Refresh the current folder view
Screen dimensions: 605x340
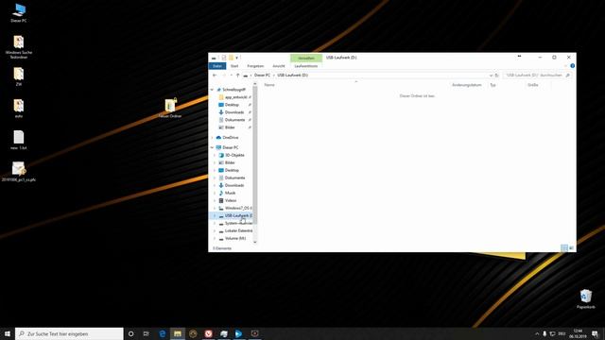(x=497, y=76)
